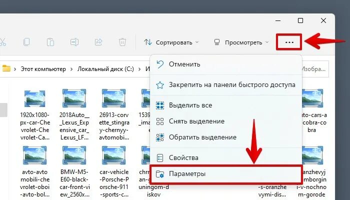350x200 pixels.
Task: Click the Rename icon in toolbar
Action: [x=74, y=42]
